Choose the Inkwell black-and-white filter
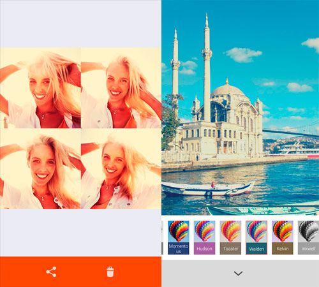 point(308,237)
